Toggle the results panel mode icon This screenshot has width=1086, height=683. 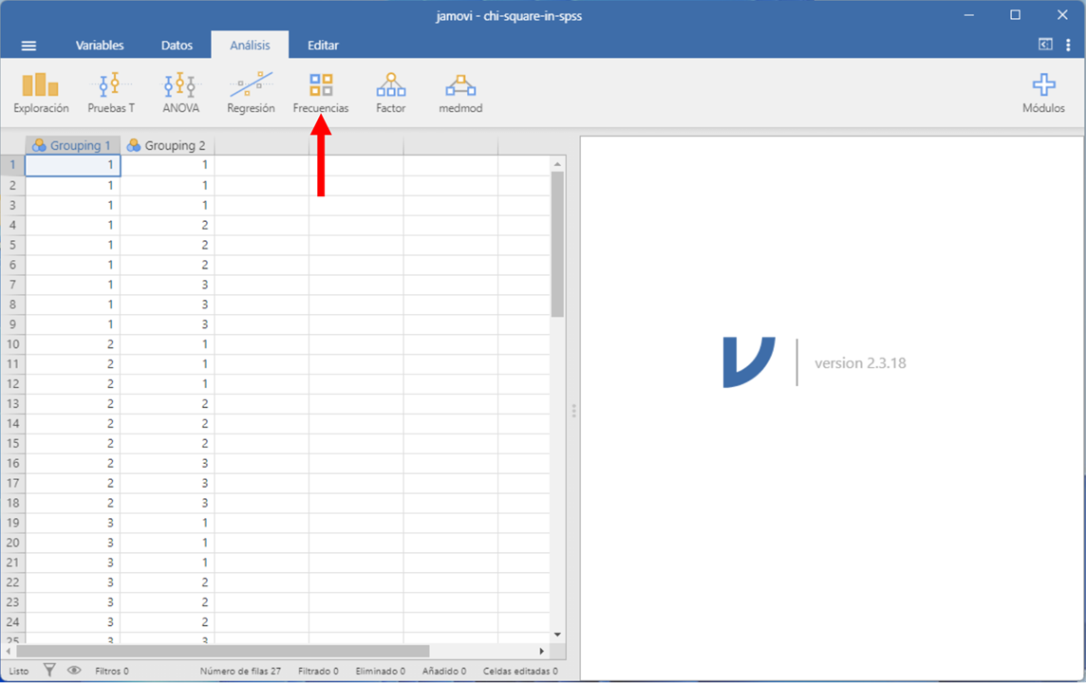1045,45
